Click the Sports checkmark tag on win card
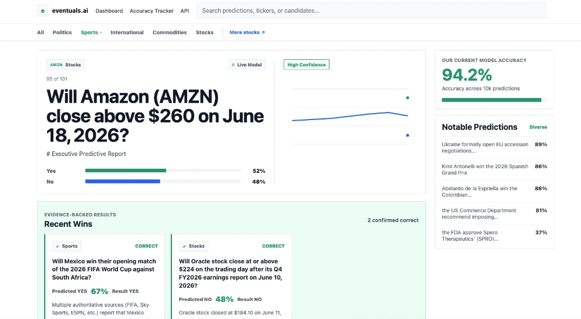The width and height of the screenshot is (581, 319). [x=67, y=246]
